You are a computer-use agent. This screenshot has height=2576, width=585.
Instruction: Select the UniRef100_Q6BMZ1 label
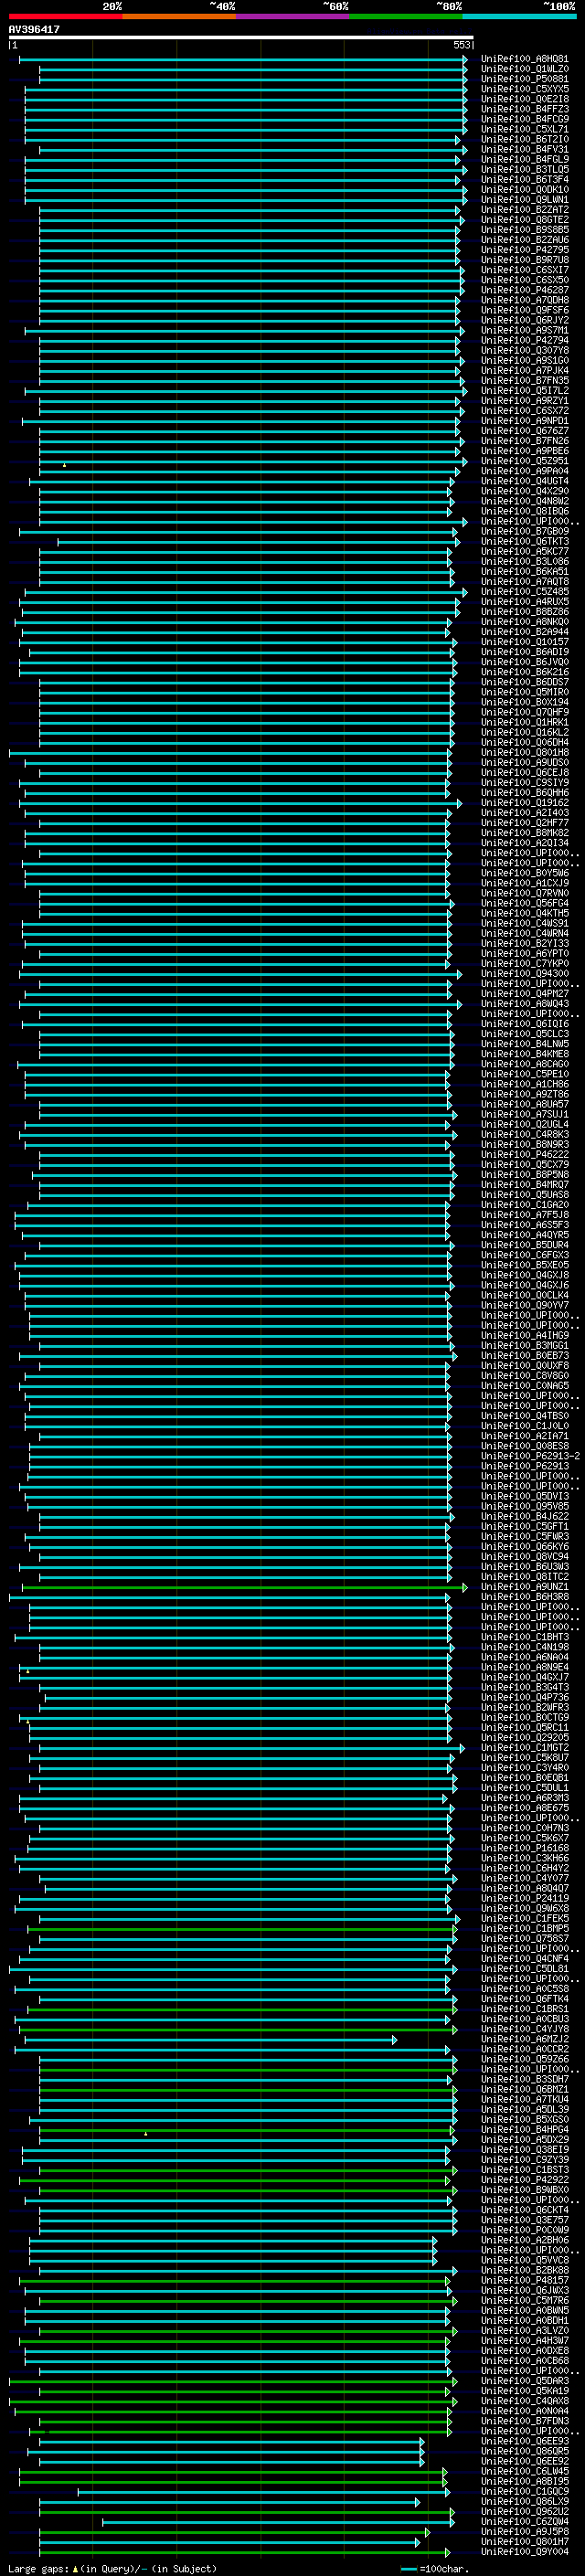pyautogui.click(x=524, y=2089)
